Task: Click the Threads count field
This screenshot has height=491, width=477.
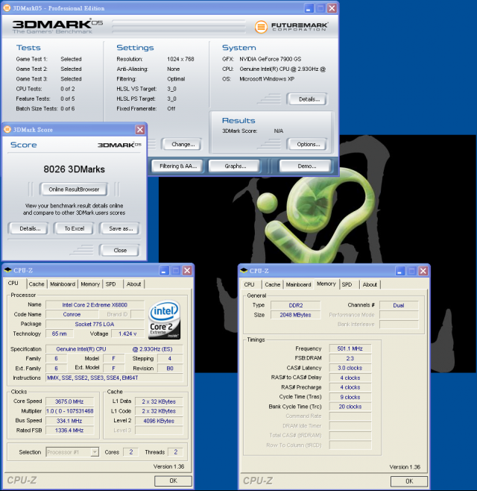Action: (175, 452)
